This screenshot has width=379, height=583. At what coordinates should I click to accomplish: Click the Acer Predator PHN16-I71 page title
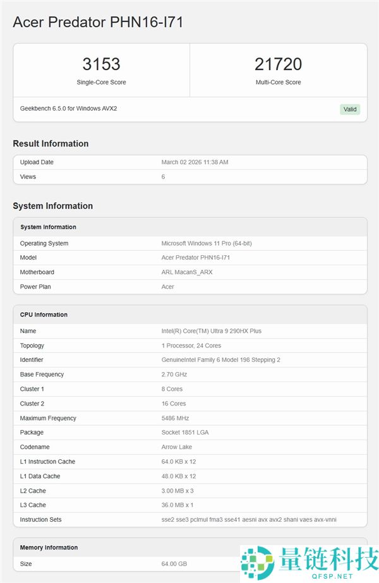coord(98,22)
